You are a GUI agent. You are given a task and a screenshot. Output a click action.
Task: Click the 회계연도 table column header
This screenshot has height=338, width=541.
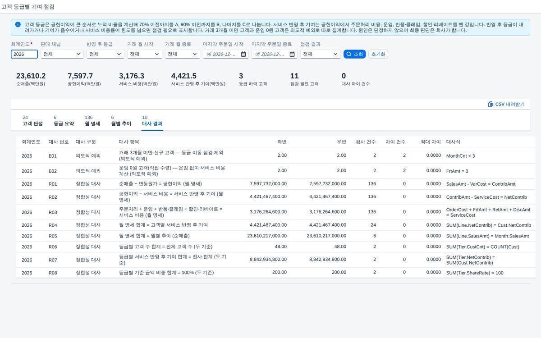(31, 142)
